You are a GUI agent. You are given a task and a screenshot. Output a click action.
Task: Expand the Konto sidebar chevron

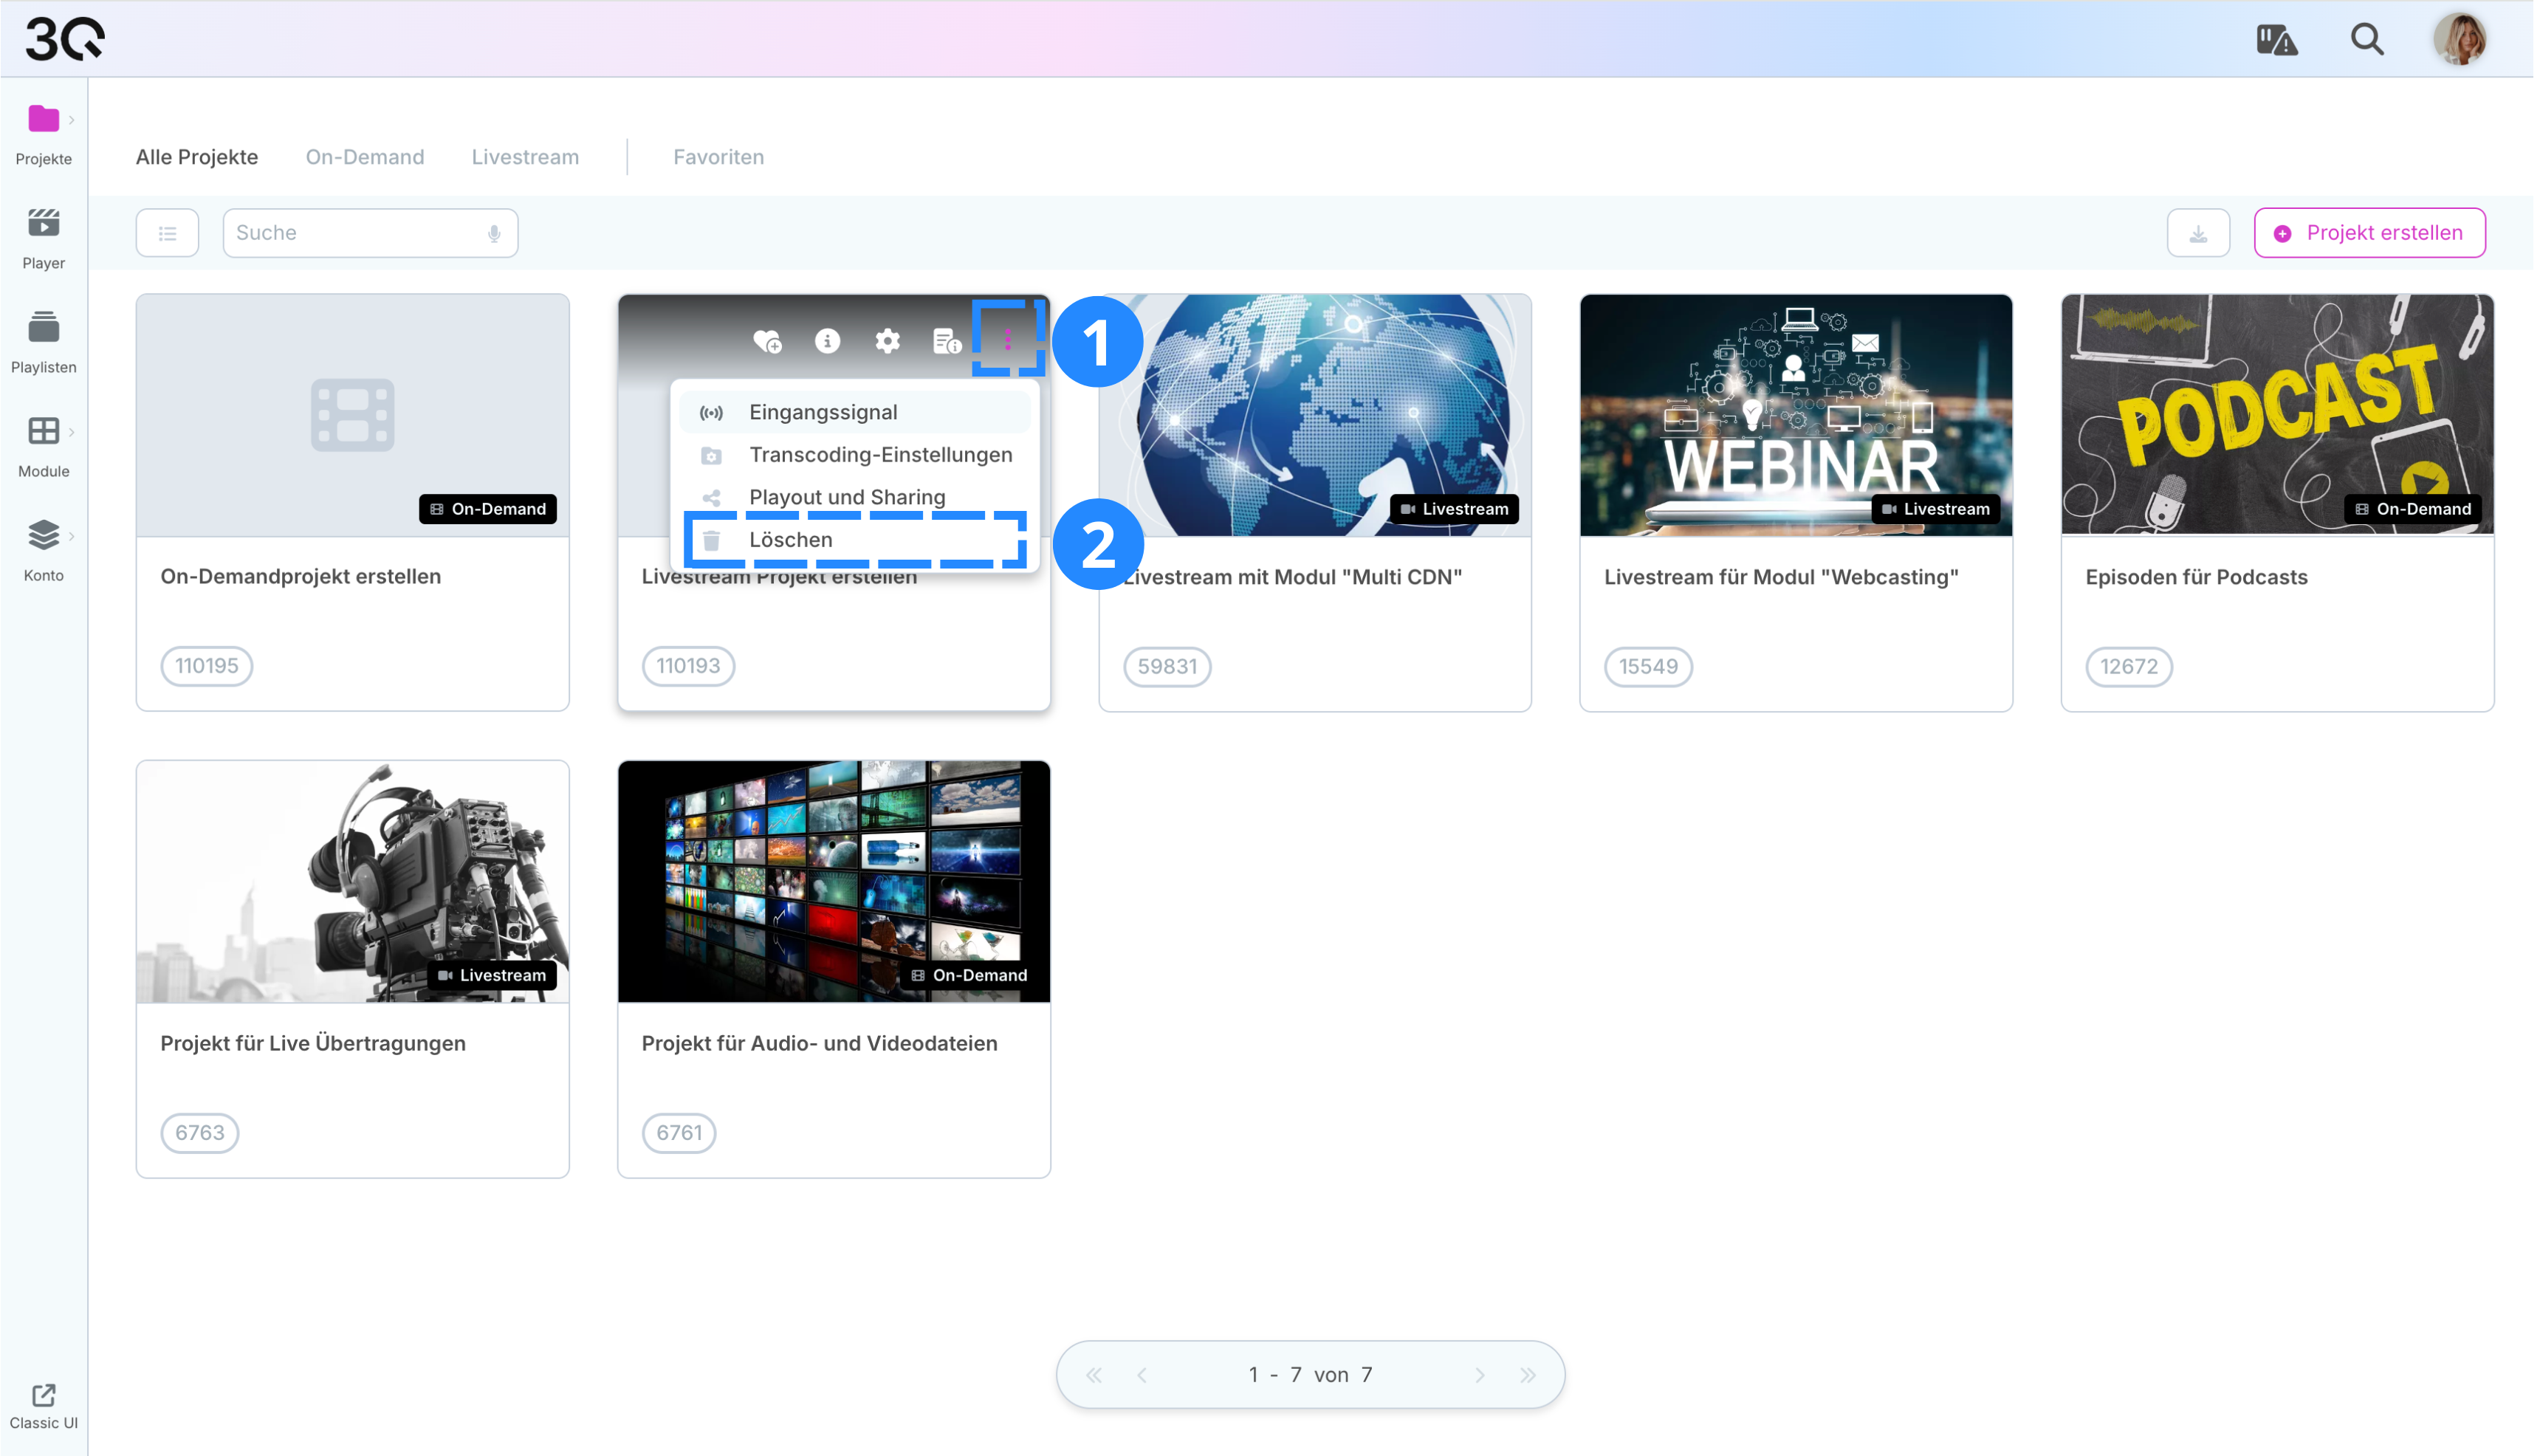72,535
